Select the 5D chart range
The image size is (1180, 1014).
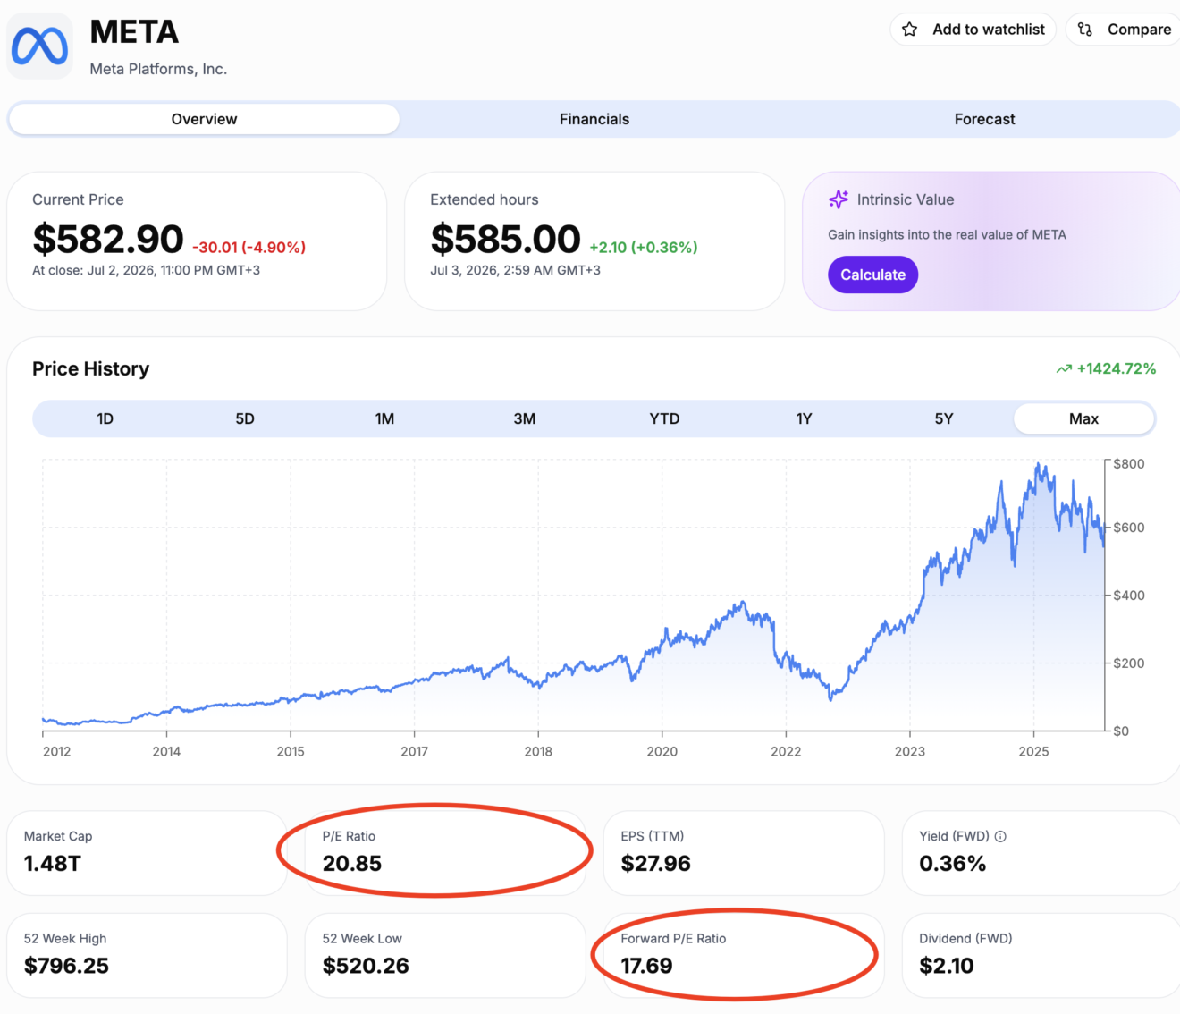coord(245,418)
